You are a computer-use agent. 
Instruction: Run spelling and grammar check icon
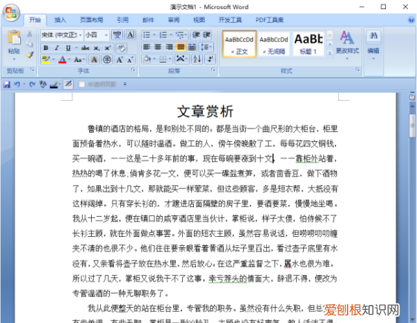tap(42, 85)
